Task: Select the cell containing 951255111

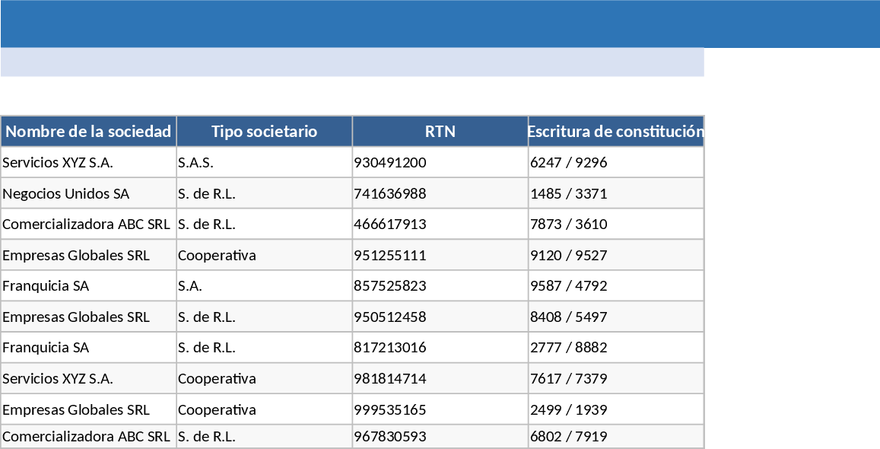Action: pyautogui.click(x=440, y=255)
